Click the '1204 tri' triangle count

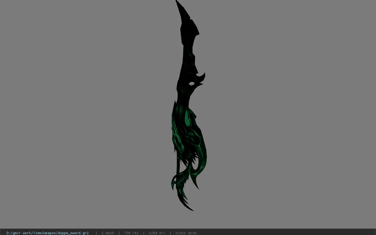tap(157, 233)
